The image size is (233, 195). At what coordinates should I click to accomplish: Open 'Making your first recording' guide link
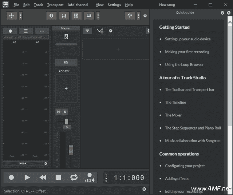187,52
